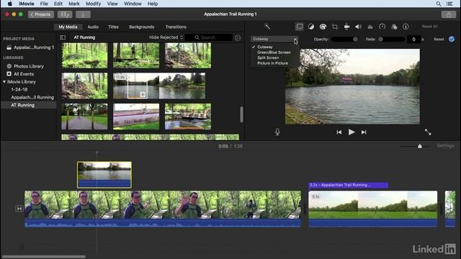Image resolution: width=461 pixels, height=259 pixels.
Task: Click the voiceover microphone icon
Action: 277,132
